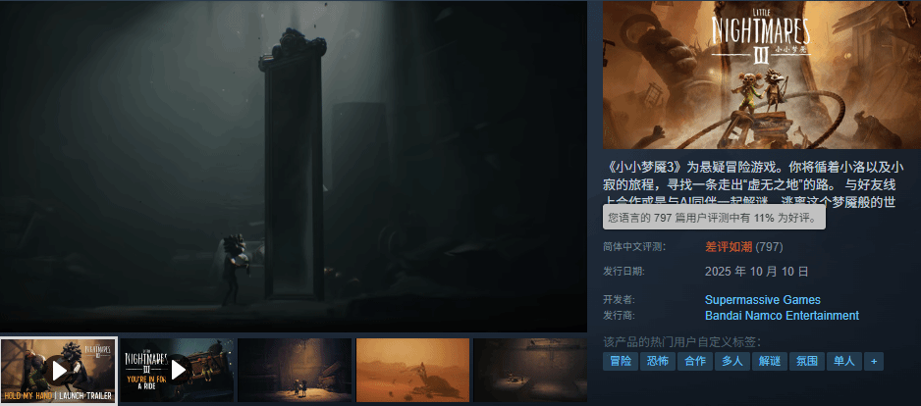This screenshot has height=406, width=921.
Task: Play the You're In For A Ride trailer
Action: (177, 370)
